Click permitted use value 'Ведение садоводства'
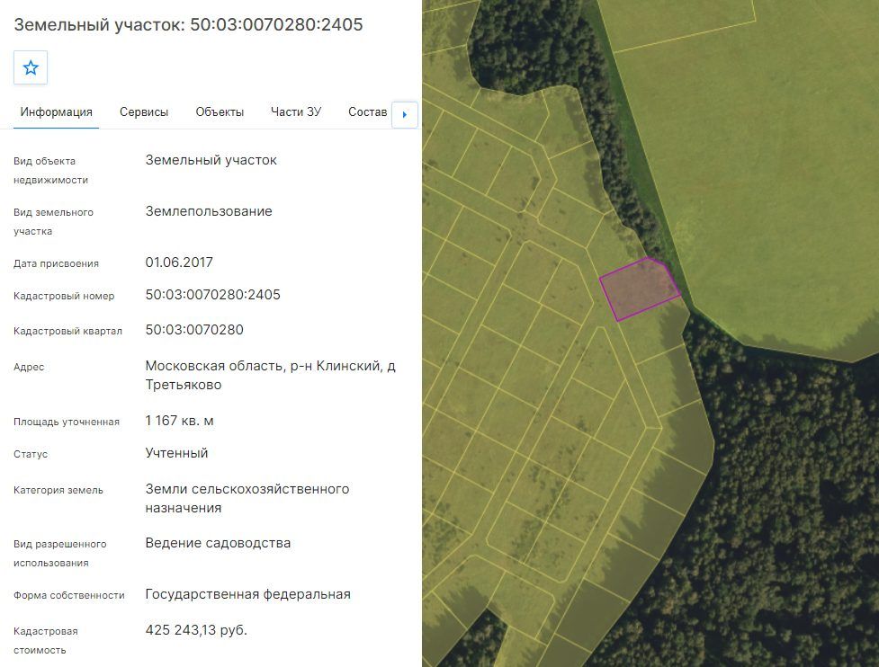879x667 pixels. coord(218,543)
